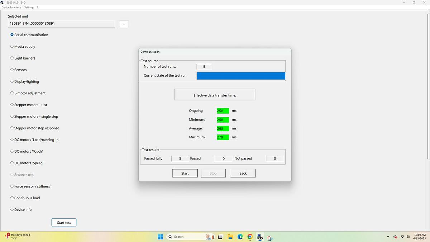Screen dimensions: 430x242
Task: Open the Snipping Tool taskbar icon
Action: click(x=269, y=237)
